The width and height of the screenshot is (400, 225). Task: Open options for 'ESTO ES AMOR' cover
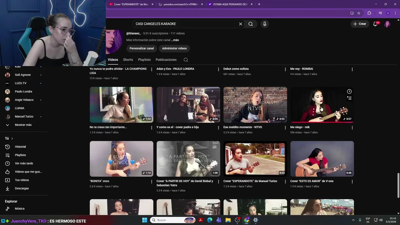coord(352,182)
